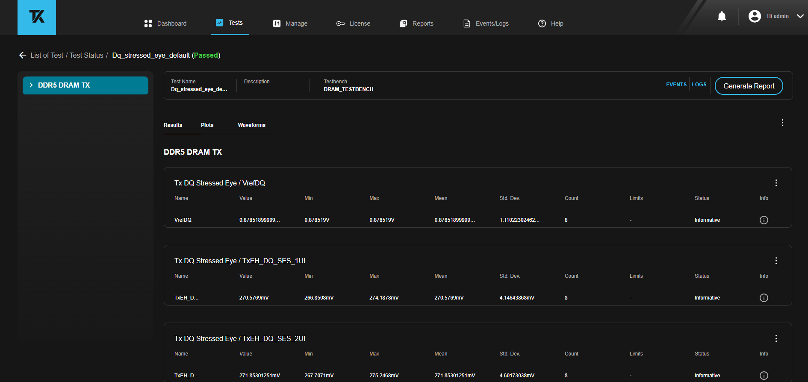Open the notifications bell
808x382 pixels.
point(722,17)
